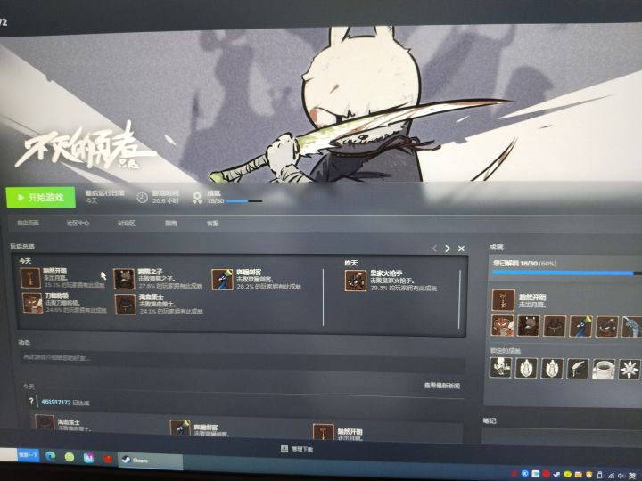View the first locked flame crest achievement

(526, 368)
